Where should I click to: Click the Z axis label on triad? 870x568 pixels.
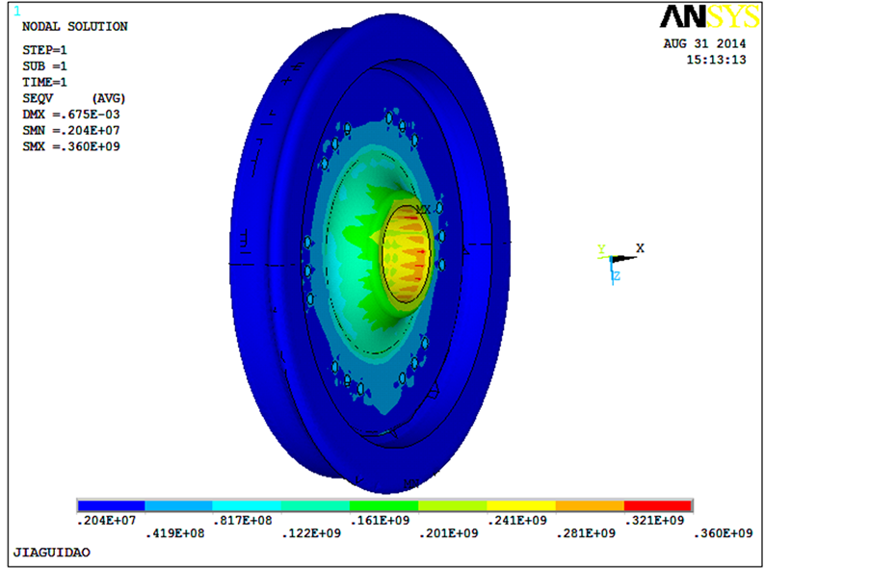tap(616, 276)
